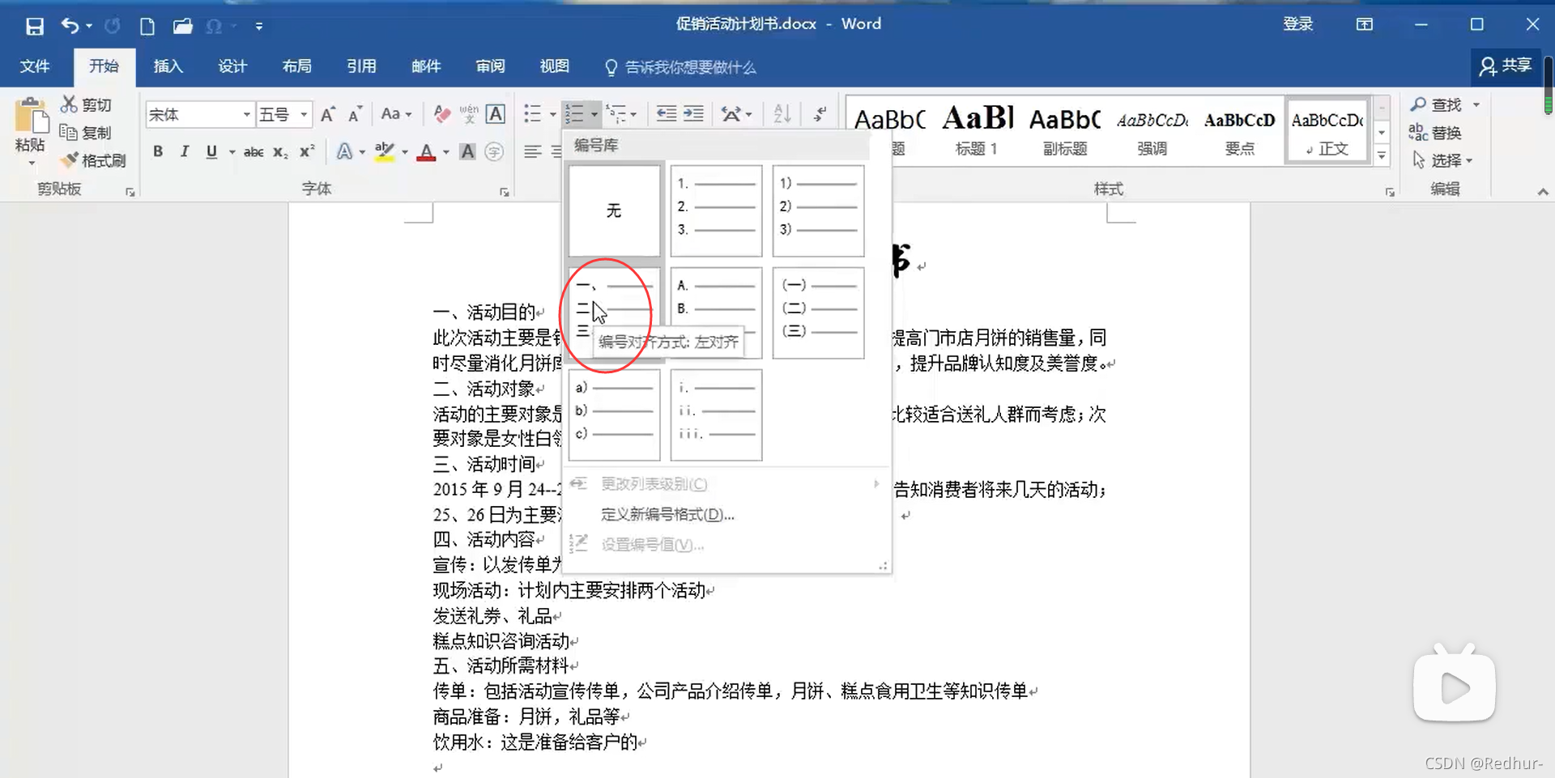Apply bullet list formatting
The image size is (1555, 778).
pyautogui.click(x=535, y=113)
